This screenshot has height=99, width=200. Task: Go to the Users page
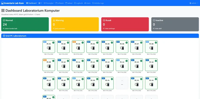point(87,3)
